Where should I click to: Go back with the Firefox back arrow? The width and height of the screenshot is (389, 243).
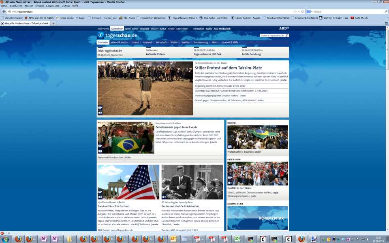(4, 11)
